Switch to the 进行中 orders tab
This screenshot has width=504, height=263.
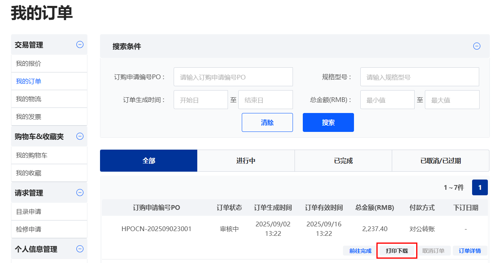(x=246, y=161)
